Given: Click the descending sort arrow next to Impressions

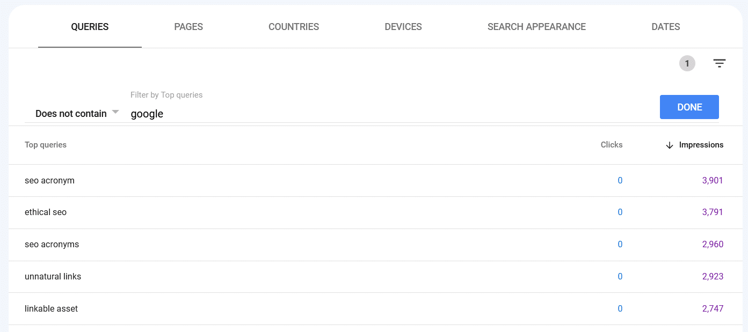Looking at the screenshot, I should 669,145.
